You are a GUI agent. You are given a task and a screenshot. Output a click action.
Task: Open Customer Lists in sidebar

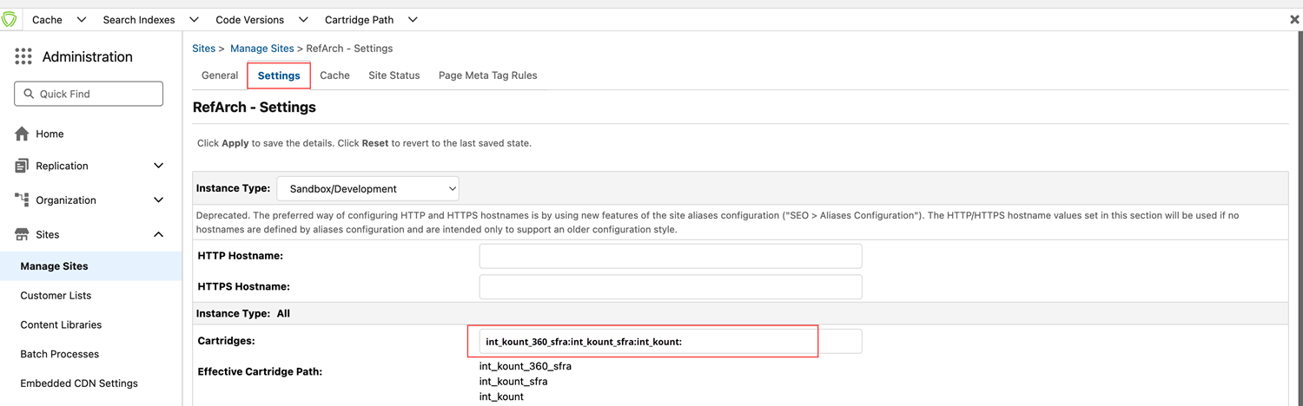[x=56, y=296]
